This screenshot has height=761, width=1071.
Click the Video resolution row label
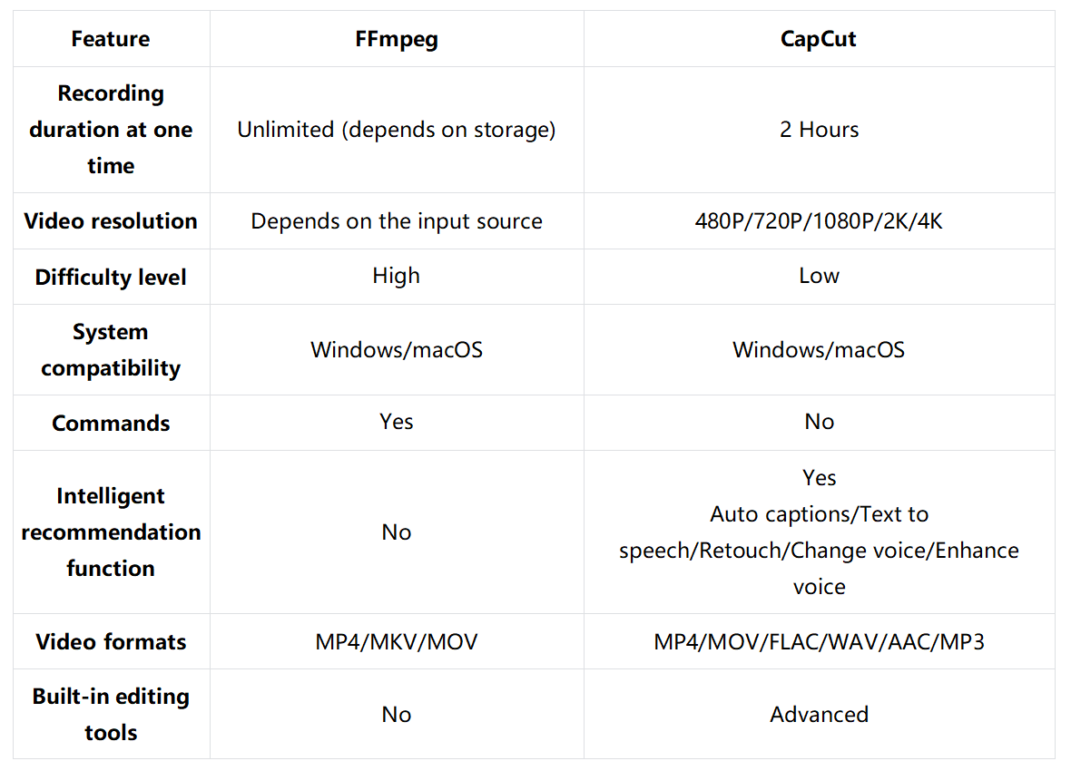pyautogui.click(x=111, y=221)
